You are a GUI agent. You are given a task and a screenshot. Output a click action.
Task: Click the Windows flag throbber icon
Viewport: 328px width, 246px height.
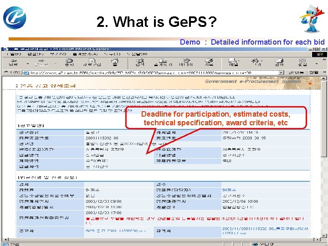320,54
